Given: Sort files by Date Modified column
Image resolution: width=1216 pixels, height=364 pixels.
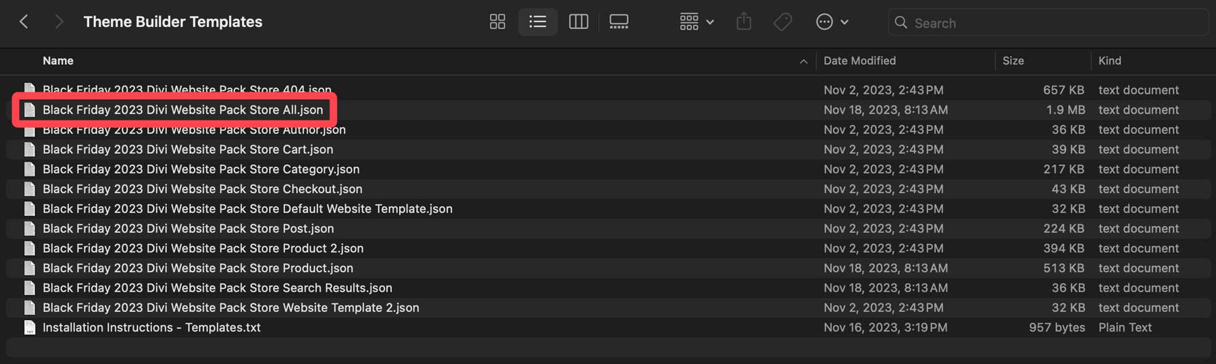Looking at the screenshot, I should (859, 61).
